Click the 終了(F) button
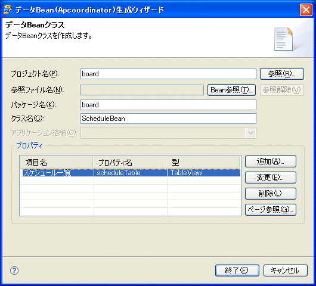Viewport: 316px width, 286px height. coord(237,271)
